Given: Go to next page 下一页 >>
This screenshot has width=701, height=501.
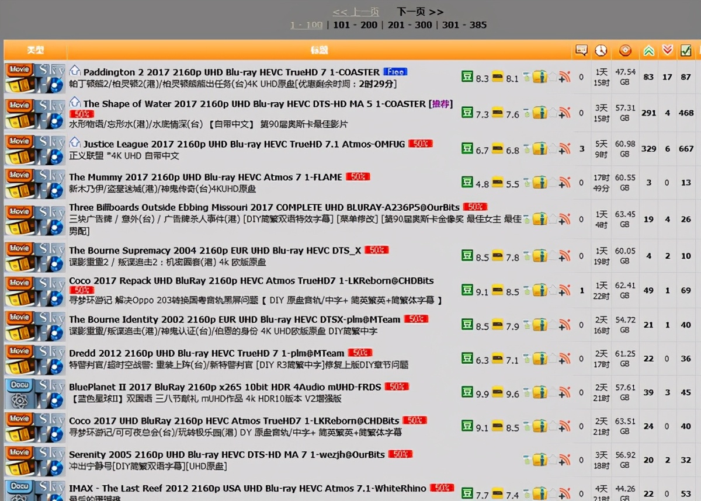Looking at the screenshot, I should coord(420,12).
